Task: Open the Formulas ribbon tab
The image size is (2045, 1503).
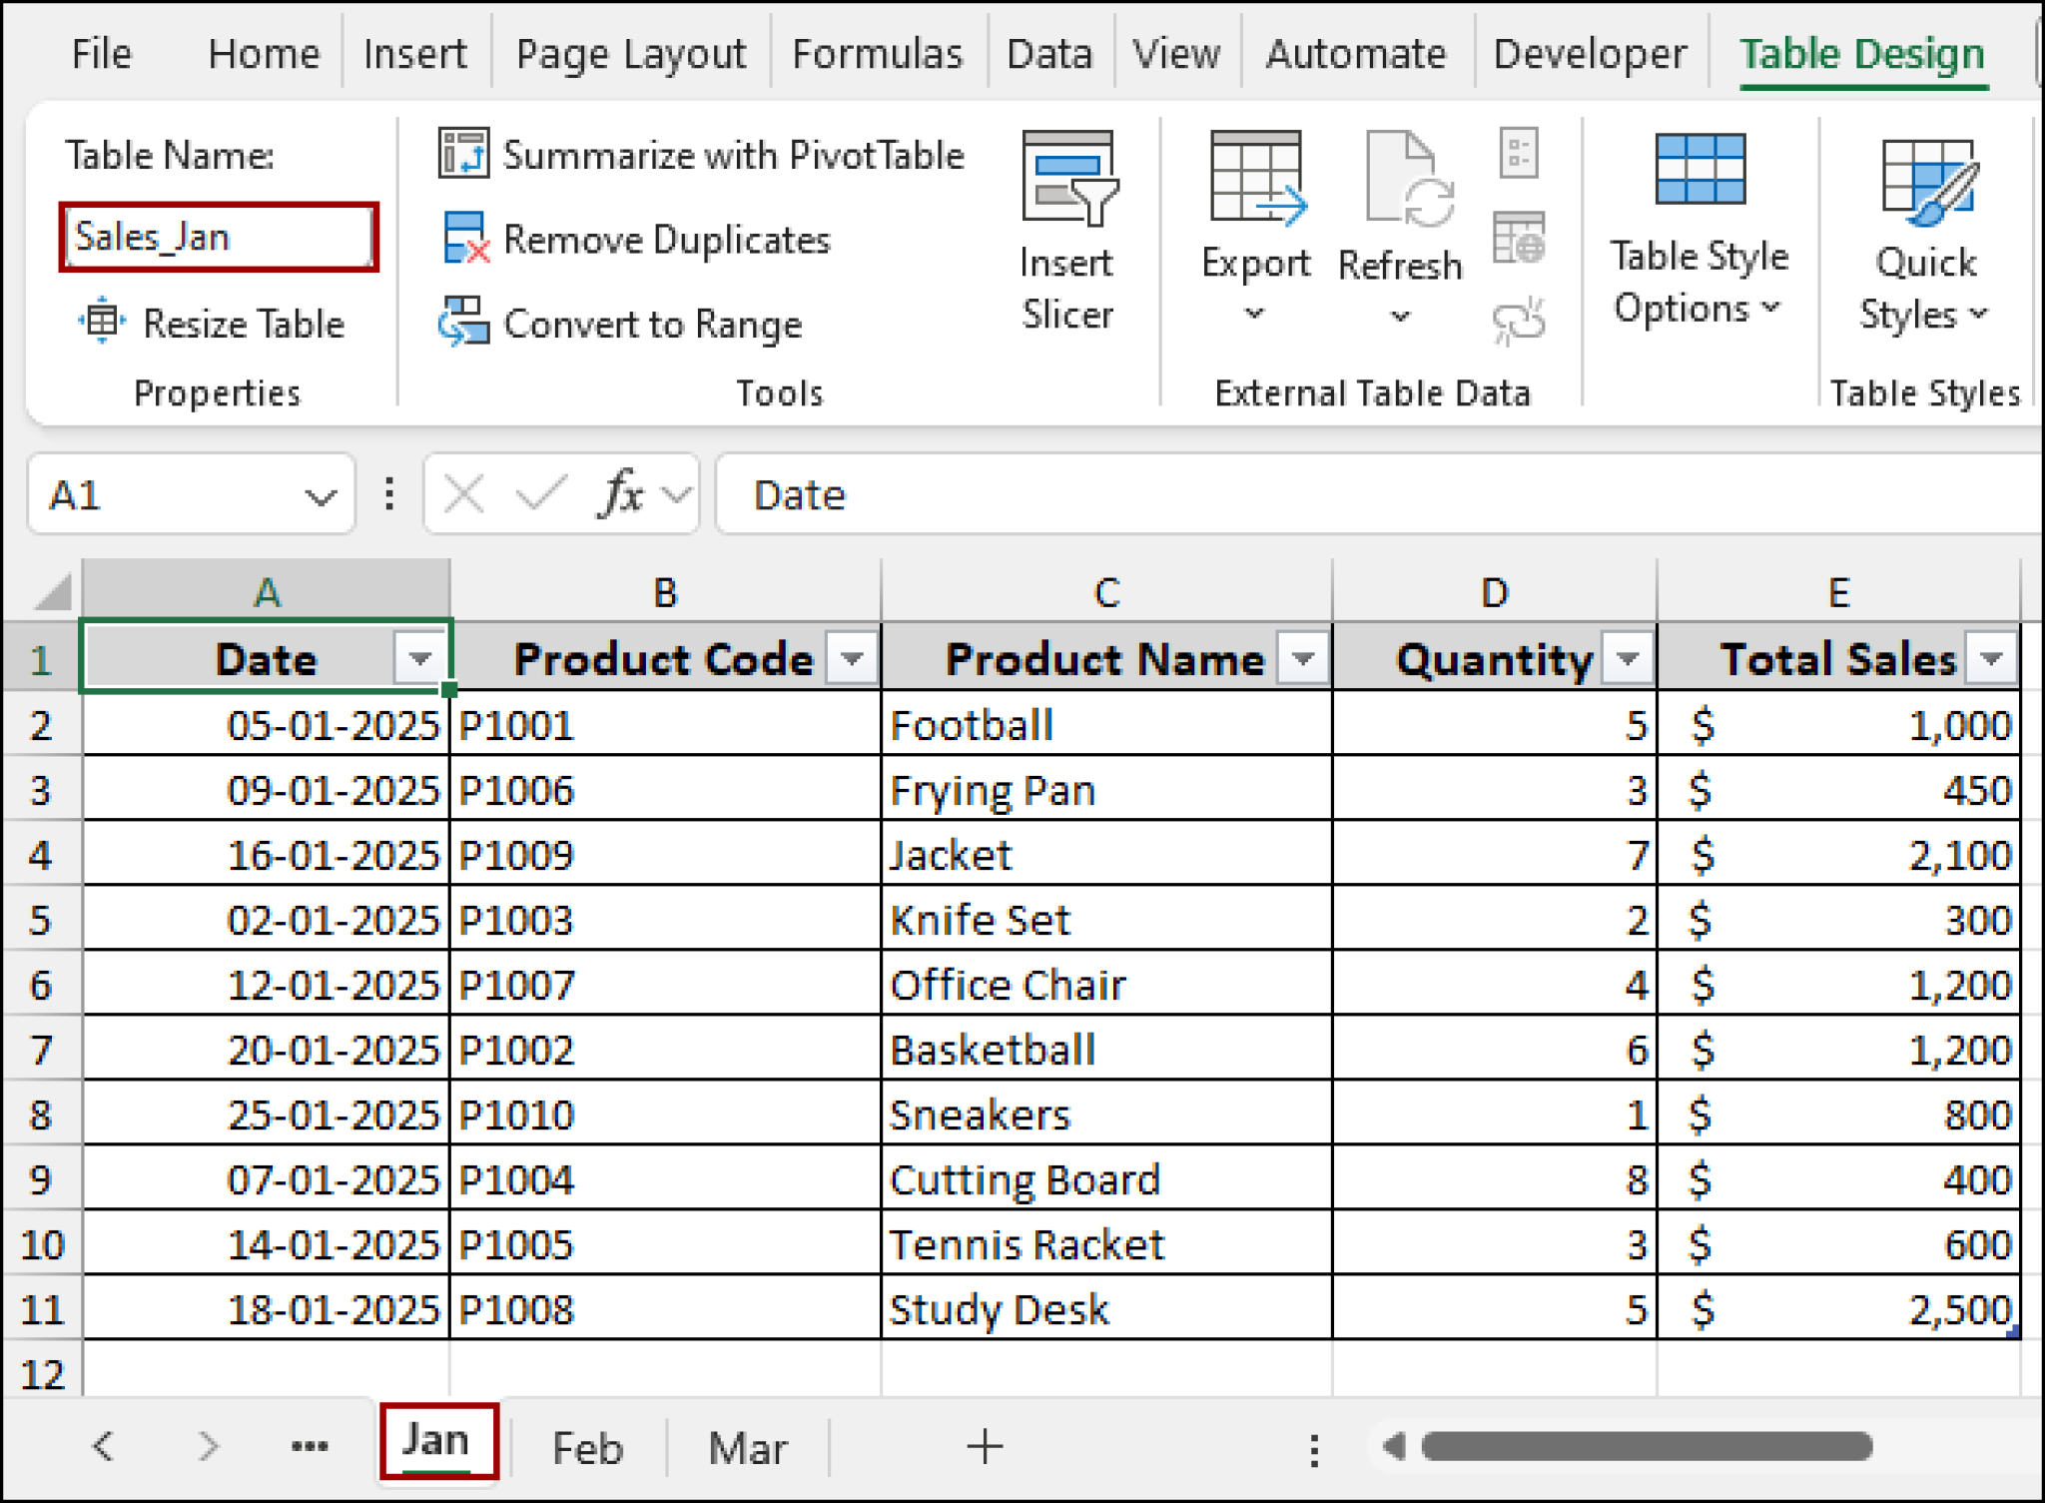Action: (x=876, y=54)
